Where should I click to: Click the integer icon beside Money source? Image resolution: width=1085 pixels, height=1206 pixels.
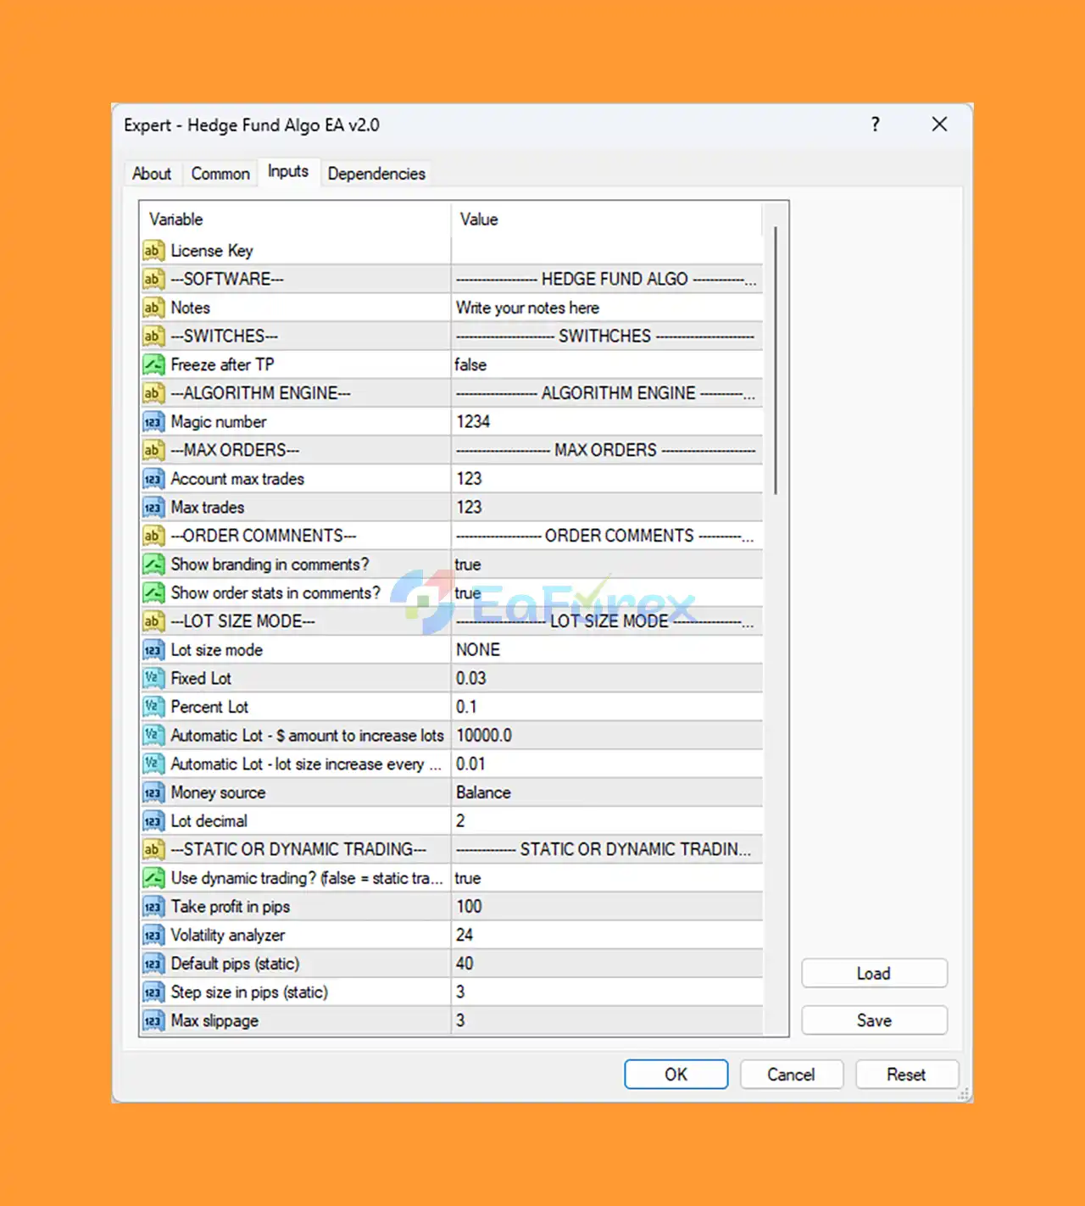pyautogui.click(x=153, y=792)
